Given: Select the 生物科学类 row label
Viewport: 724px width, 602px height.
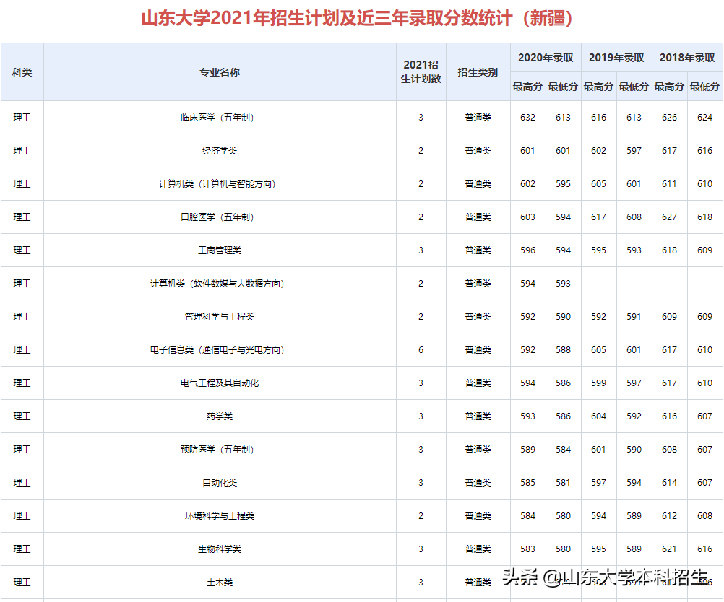Looking at the screenshot, I should point(218,549).
